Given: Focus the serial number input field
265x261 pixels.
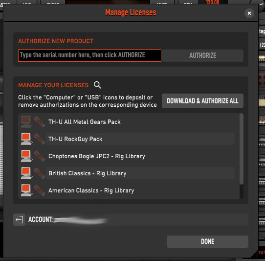Looking at the screenshot, I should tap(89, 55).
